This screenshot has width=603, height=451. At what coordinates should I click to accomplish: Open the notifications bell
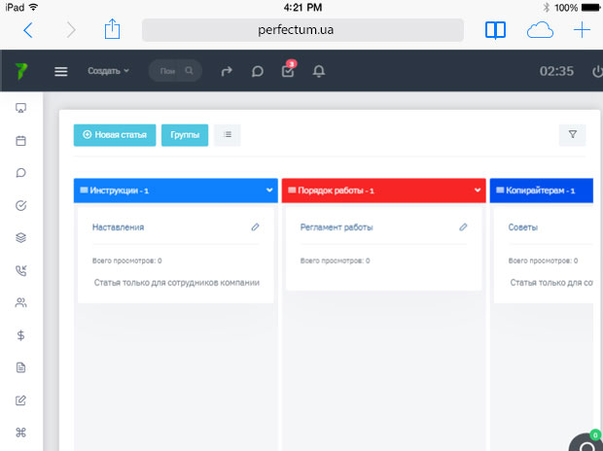(x=319, y=71)
